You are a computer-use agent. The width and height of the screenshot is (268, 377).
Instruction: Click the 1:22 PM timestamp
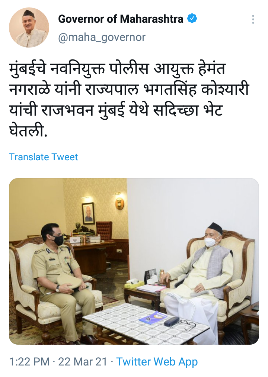tap(29, 362)
